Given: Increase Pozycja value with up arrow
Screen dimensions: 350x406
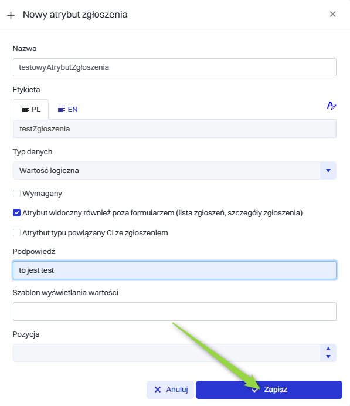Looking at the screenshot, I should 328,349.
